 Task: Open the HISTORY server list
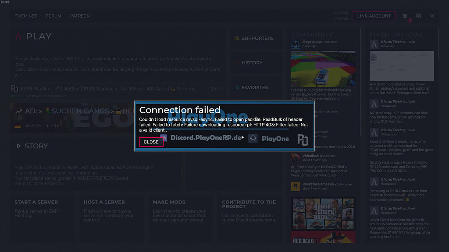point(256,63)
